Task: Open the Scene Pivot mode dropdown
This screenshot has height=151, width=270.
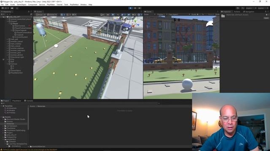Action: [x=41, y=15]
